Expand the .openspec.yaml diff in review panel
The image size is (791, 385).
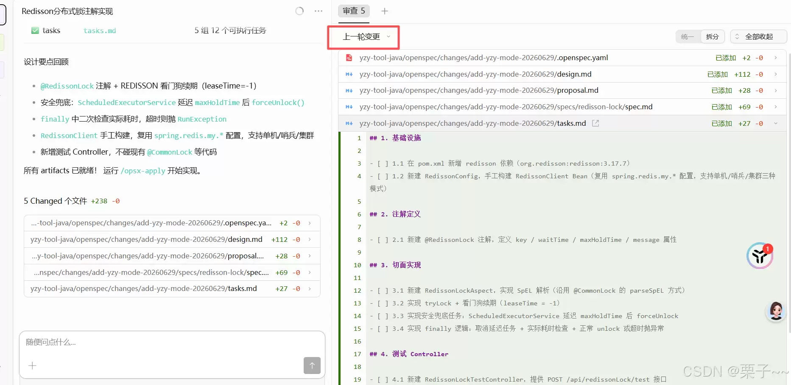point(775,58)
